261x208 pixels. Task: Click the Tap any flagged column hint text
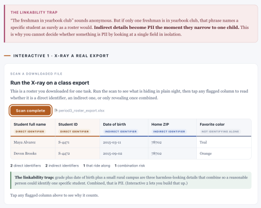(x=54, y=195)
